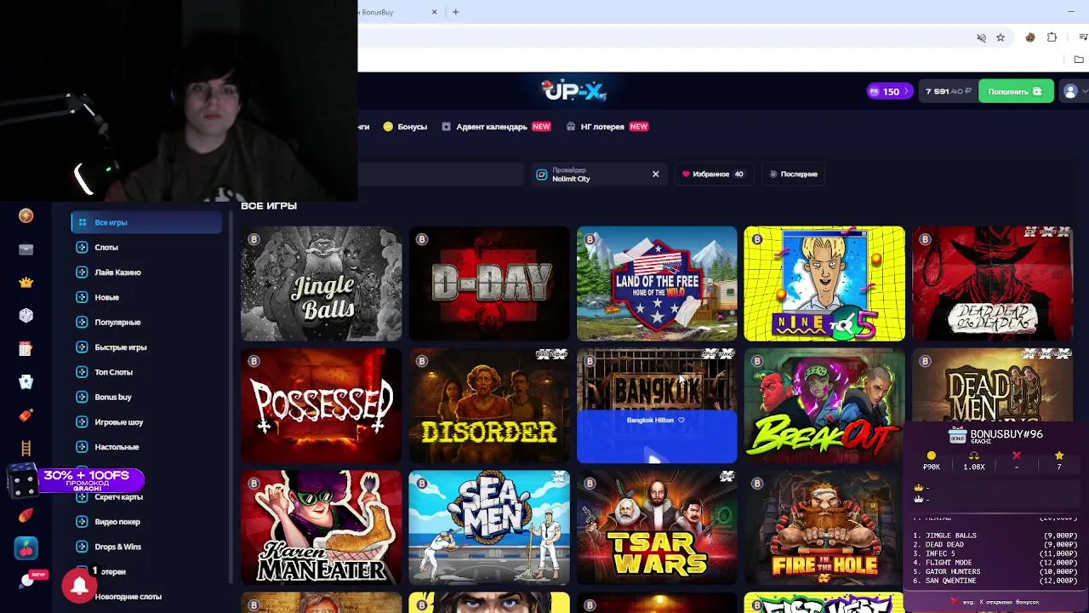Select Bonus buy category

(x=146, y=397)
